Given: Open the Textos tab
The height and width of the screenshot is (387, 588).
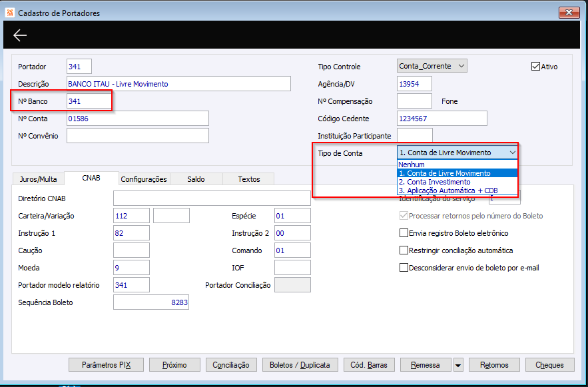Looking at the screenshot, I should point(248,179).
